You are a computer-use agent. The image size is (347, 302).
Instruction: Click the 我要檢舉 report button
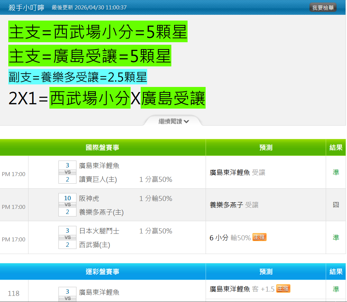pos(322,8)
